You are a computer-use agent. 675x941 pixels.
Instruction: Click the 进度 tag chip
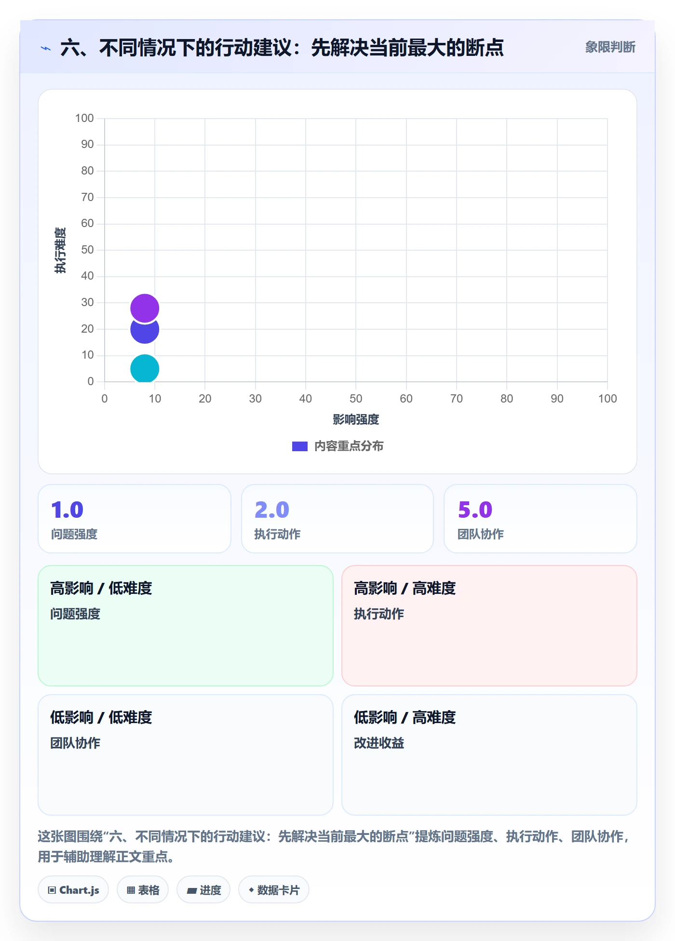click(203, 890)
